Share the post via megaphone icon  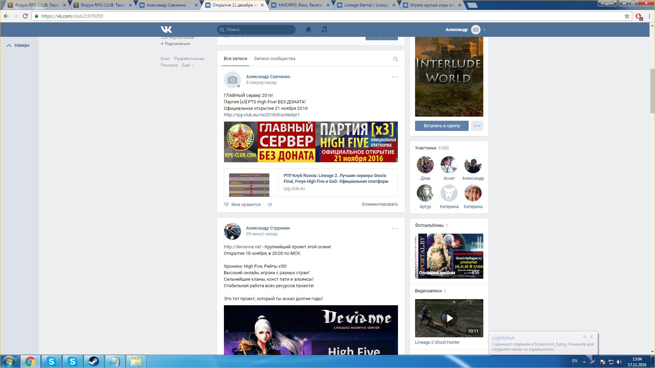pyautogui.click(x=270, y=205)
